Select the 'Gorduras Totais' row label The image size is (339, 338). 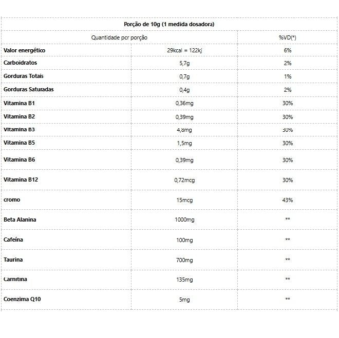24,76
